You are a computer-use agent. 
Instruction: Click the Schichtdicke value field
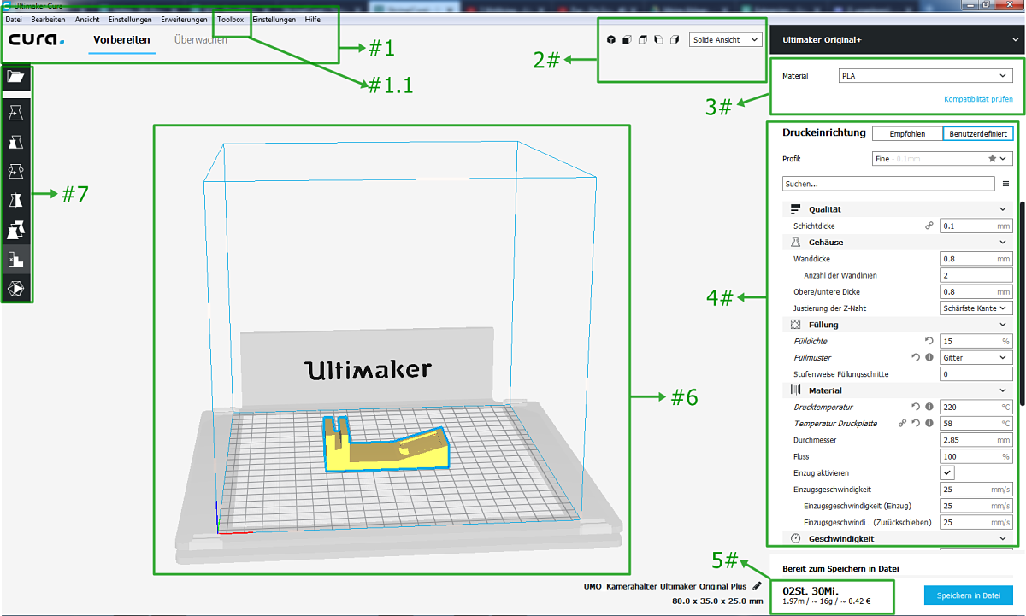pyautogui.click(x=976, y=226)
